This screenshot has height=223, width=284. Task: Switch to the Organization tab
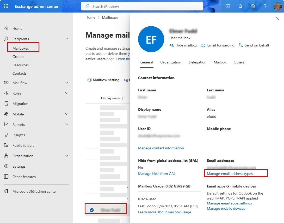click(x=171, y=62)
